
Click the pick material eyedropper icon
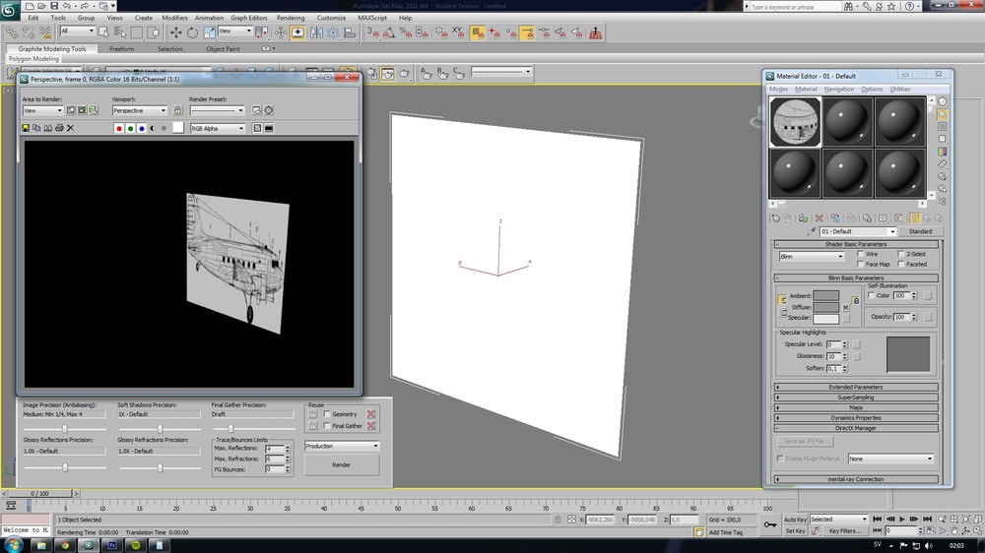pyautogui.click(x=812, y=231)
